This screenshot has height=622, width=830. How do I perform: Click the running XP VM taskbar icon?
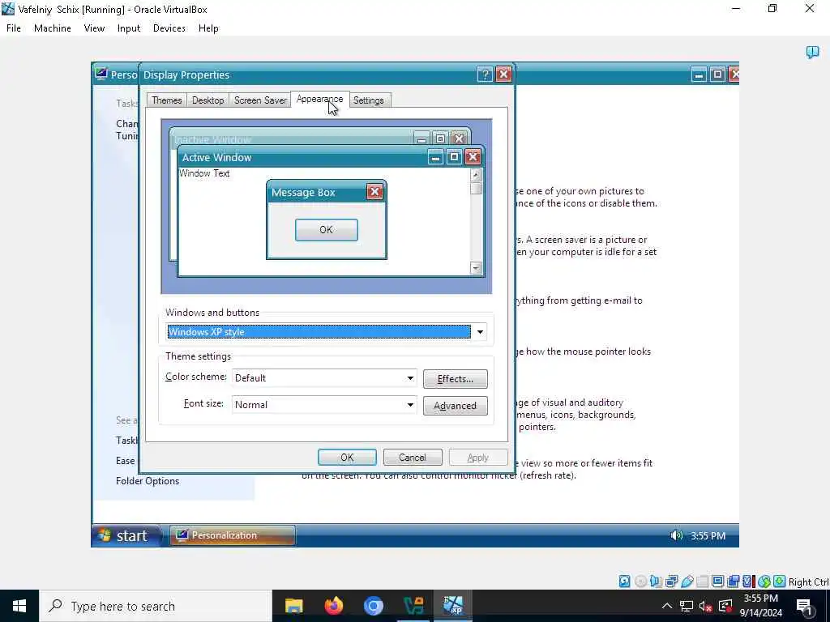453,606
